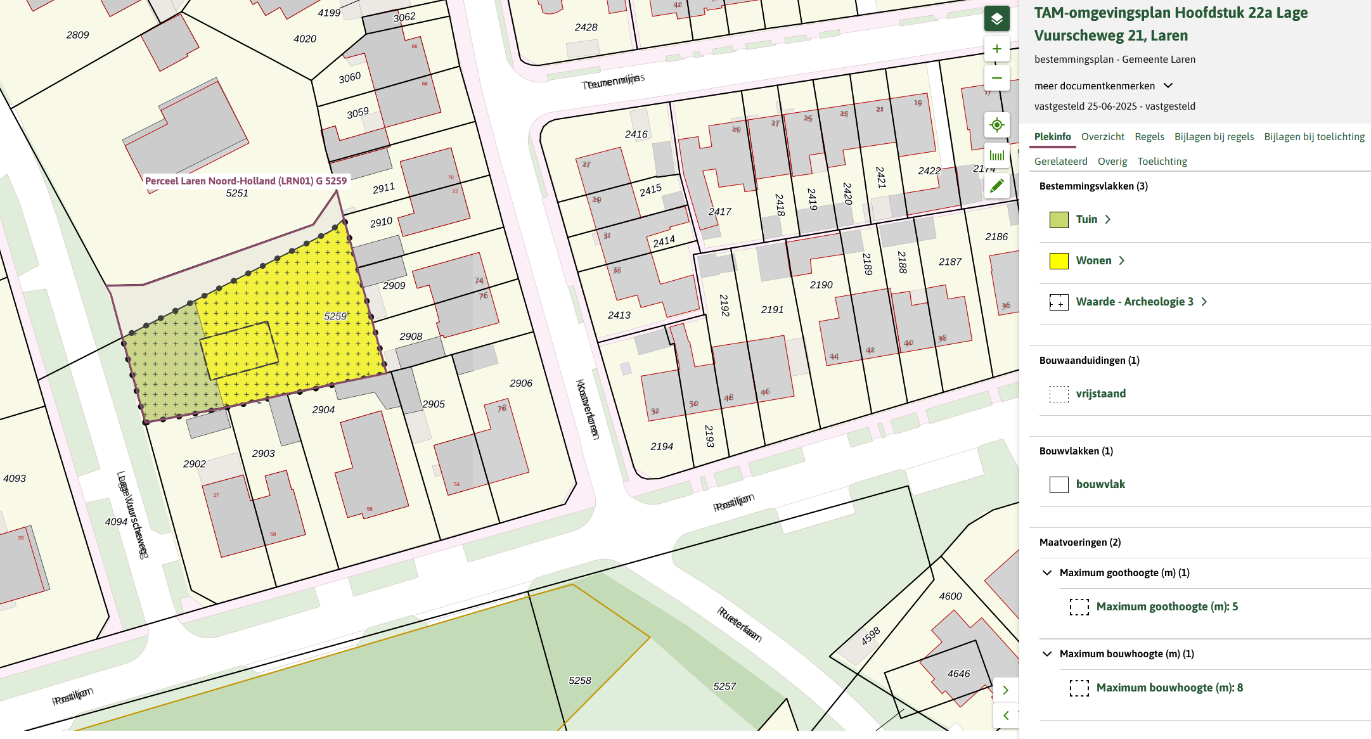
Task: Activate the measure ruler tool
Action: pyautogui.click(x=996, y=155)
